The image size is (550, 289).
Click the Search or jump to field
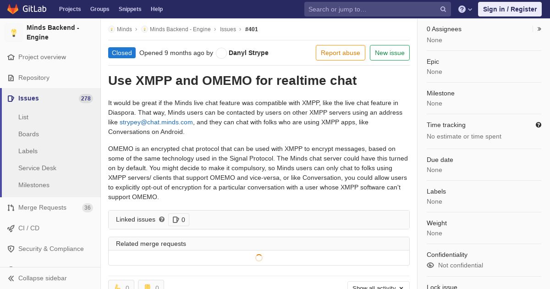(x=378, y=9)
